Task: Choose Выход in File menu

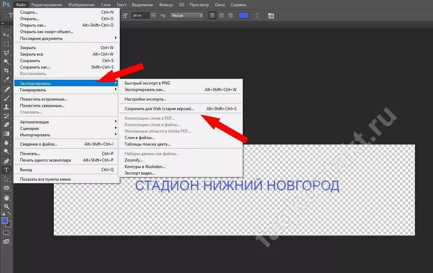Action: pos(66,170)
